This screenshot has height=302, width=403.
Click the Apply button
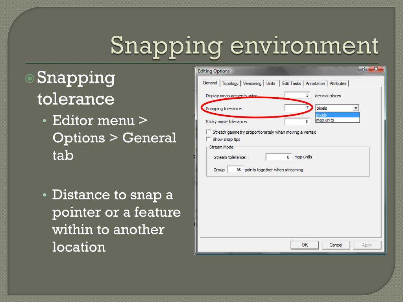(x=367, y=245)
